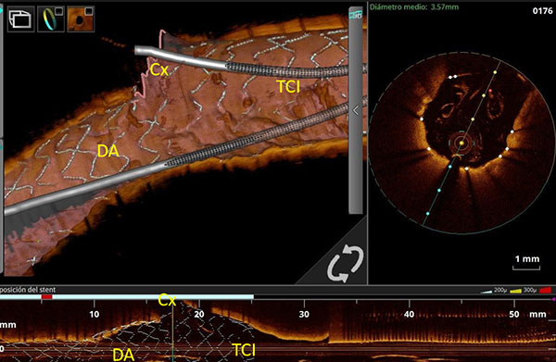
Task: Rotate the 3D view with circular arrows icon
Action: point(346,264)
